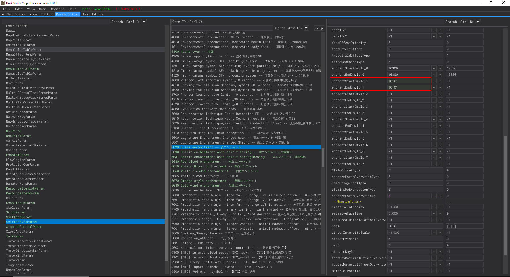
Task: Open the View menu
Action: [x=31, y=9]
